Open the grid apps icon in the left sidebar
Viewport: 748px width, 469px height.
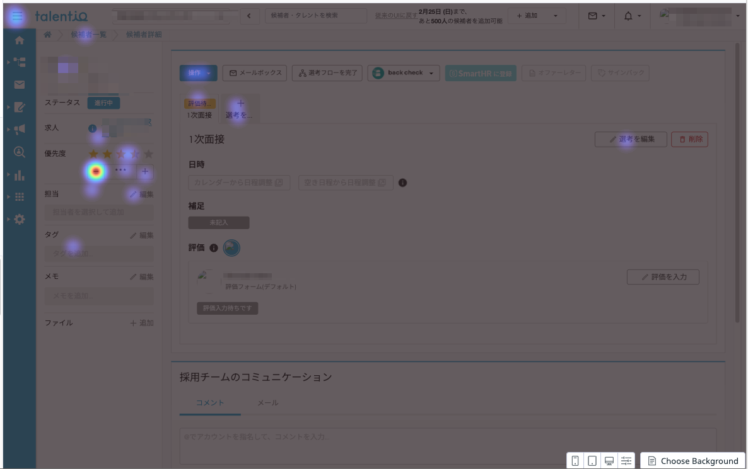(20, 196)
